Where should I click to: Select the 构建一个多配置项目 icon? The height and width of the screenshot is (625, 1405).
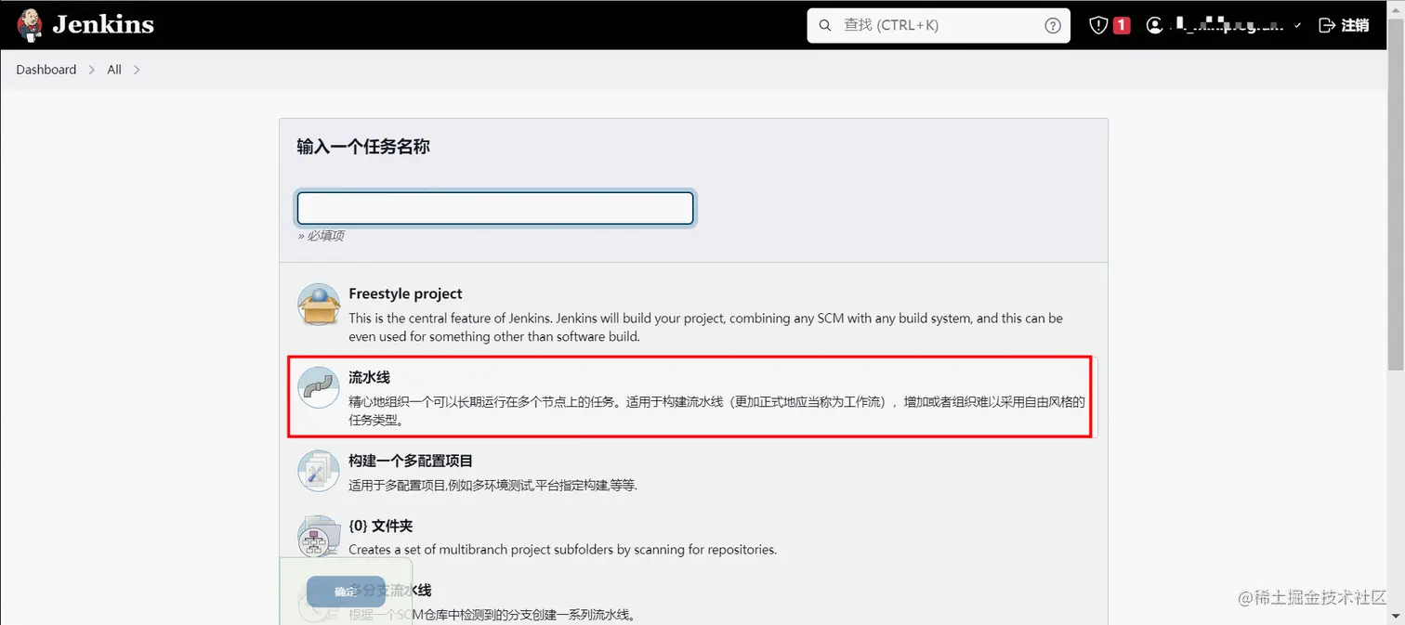[319, 471]
